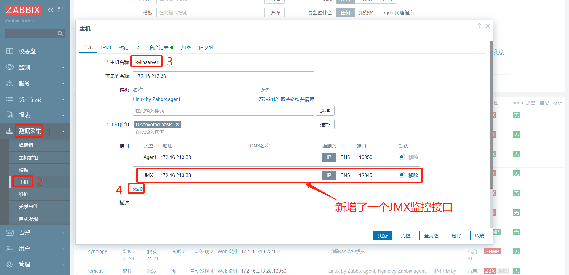
Task: Open 模板组 submenu item
Action: (x=40, y=145)
